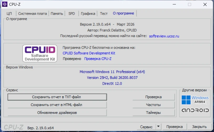Click the Android version logo
The height and width of the screenshot is (132, 214).
coord(195,110)
